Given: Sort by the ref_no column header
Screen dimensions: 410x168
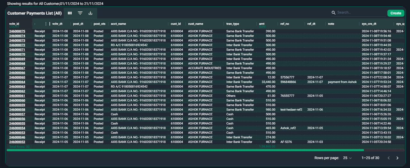Looking at the screenshot, I should (285, 24).
